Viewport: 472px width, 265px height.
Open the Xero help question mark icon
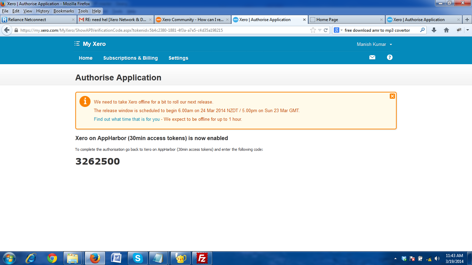click(x=390, y=57)
